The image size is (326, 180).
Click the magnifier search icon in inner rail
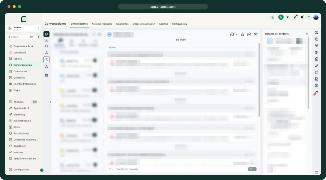pos(46,46)
